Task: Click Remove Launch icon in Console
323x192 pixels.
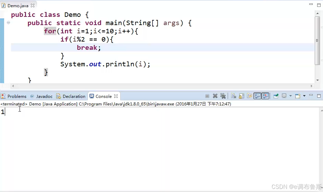Action: coord(215,96)
